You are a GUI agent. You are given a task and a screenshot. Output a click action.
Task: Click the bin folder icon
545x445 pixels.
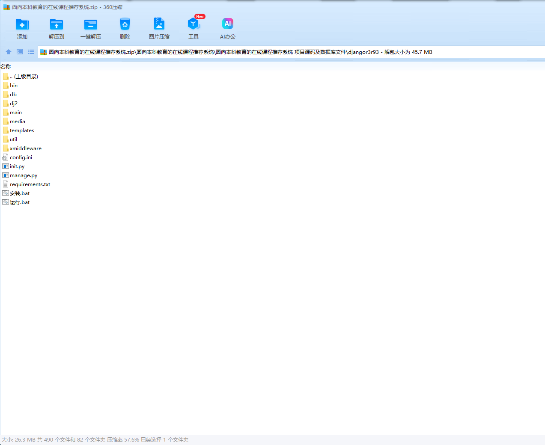[6, 85]
